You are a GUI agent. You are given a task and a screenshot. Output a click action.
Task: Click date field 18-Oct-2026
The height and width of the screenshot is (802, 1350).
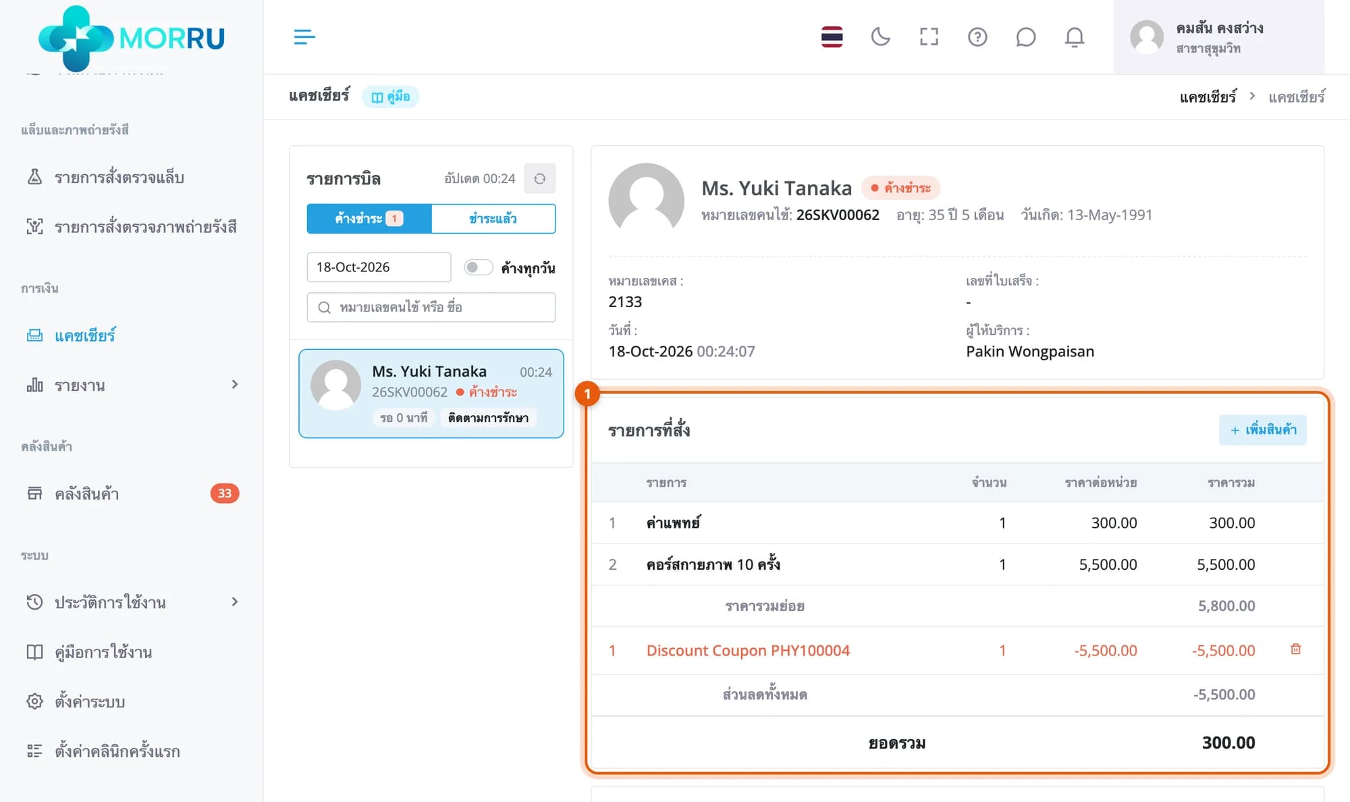pyautogui.click(x=379, y=267)
